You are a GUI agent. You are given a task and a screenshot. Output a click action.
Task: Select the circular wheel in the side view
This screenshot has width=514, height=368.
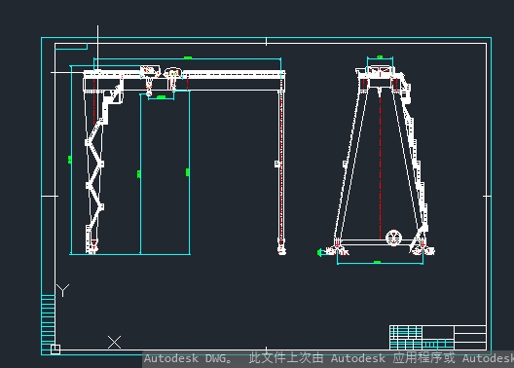pos(393,238)
